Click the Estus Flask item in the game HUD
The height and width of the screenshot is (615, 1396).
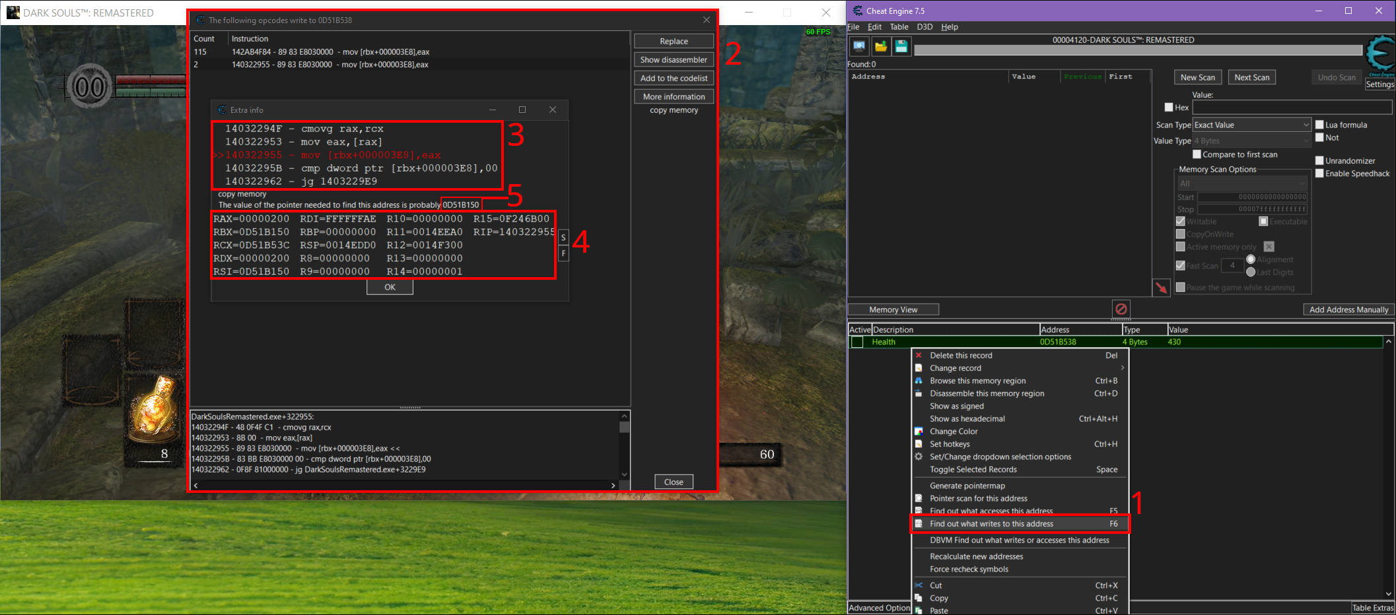point(155,409)
